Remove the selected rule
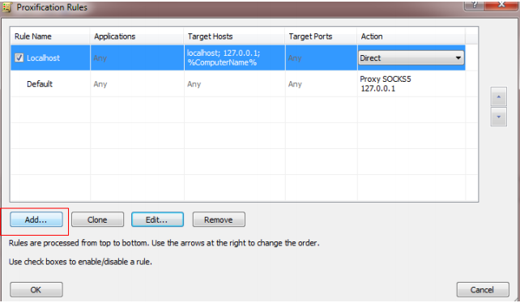This screenshot has width=520, height=303. (x=219, y=220)
